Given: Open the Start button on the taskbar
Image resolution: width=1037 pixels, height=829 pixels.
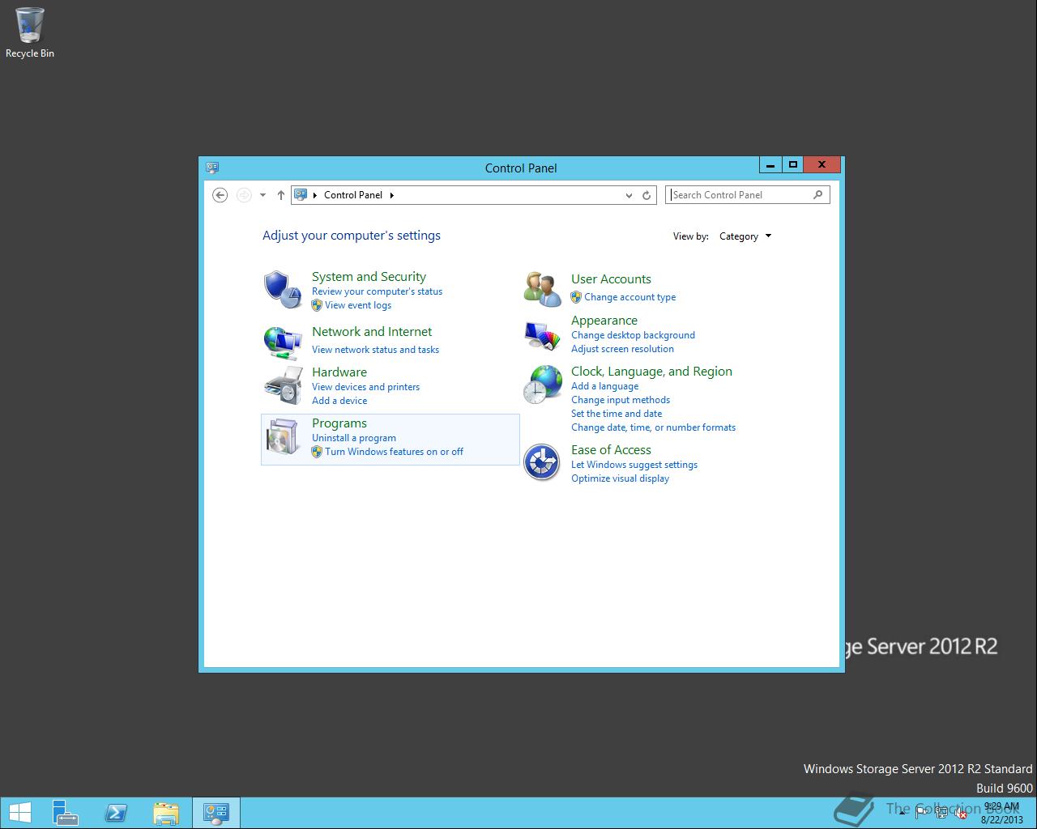Looking at the screenshot, I should point(19,813).
